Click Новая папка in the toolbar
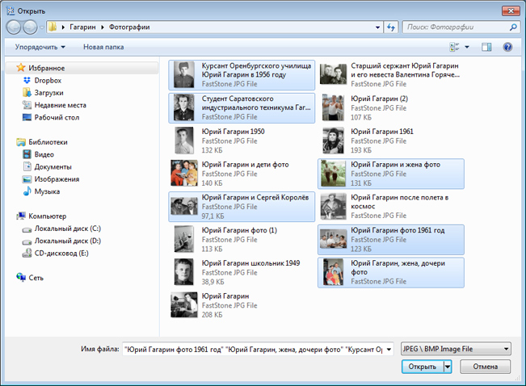Viewport: 526px width, 386px height. pos(103,47)
